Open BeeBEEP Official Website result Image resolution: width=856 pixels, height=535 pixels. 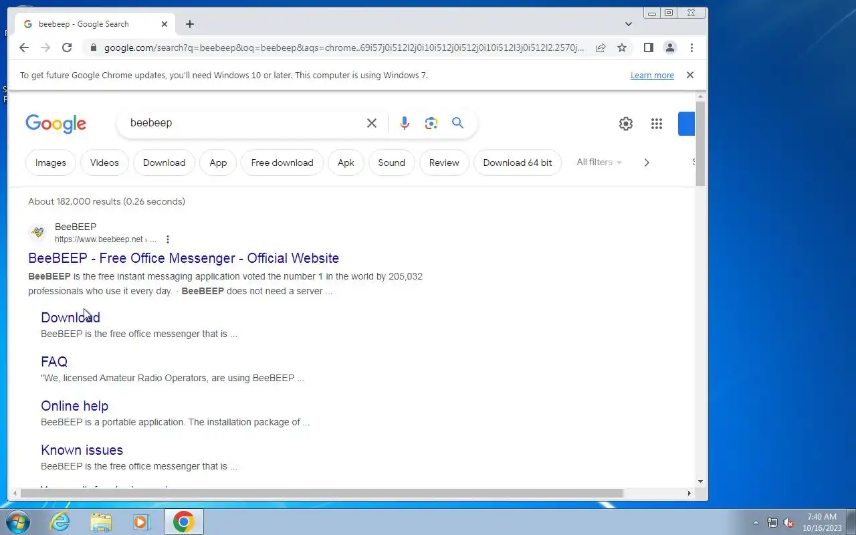tap(183, 258)
